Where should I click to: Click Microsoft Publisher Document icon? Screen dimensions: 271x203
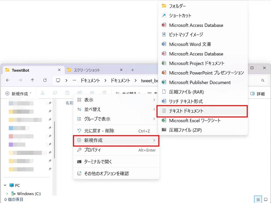[164, 82]
